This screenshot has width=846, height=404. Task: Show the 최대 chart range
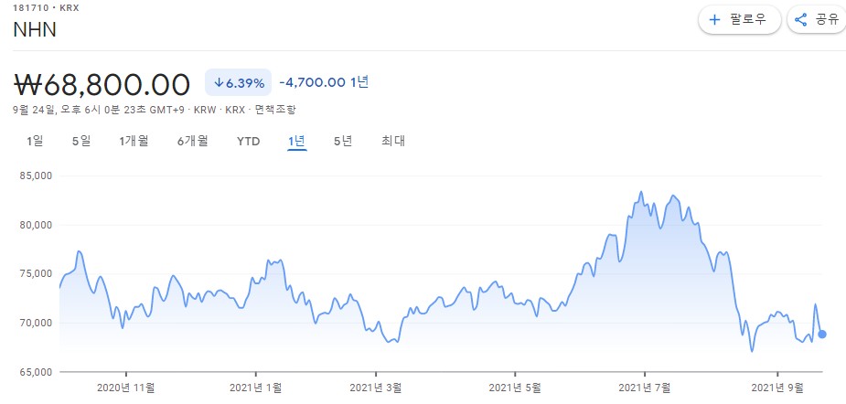point(393,142)
